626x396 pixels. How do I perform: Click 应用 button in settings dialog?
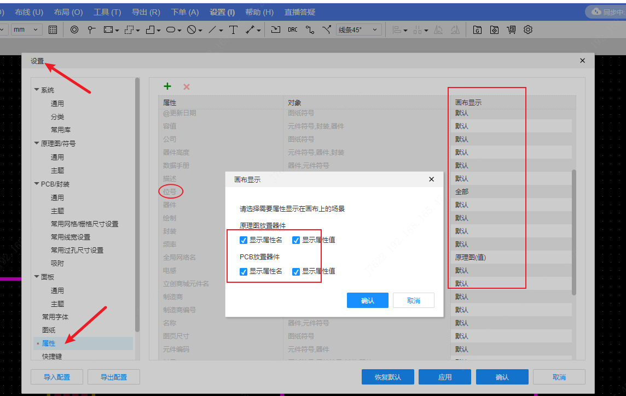(x=445, y=377)
